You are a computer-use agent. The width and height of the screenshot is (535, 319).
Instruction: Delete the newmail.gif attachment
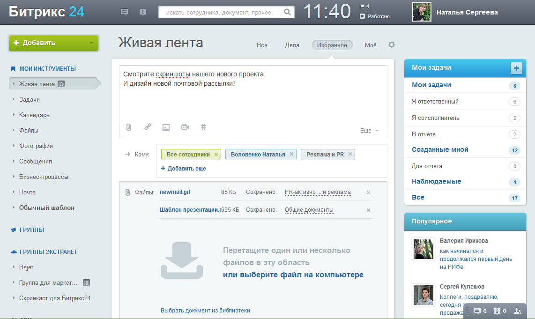click(x=369, y=193)
